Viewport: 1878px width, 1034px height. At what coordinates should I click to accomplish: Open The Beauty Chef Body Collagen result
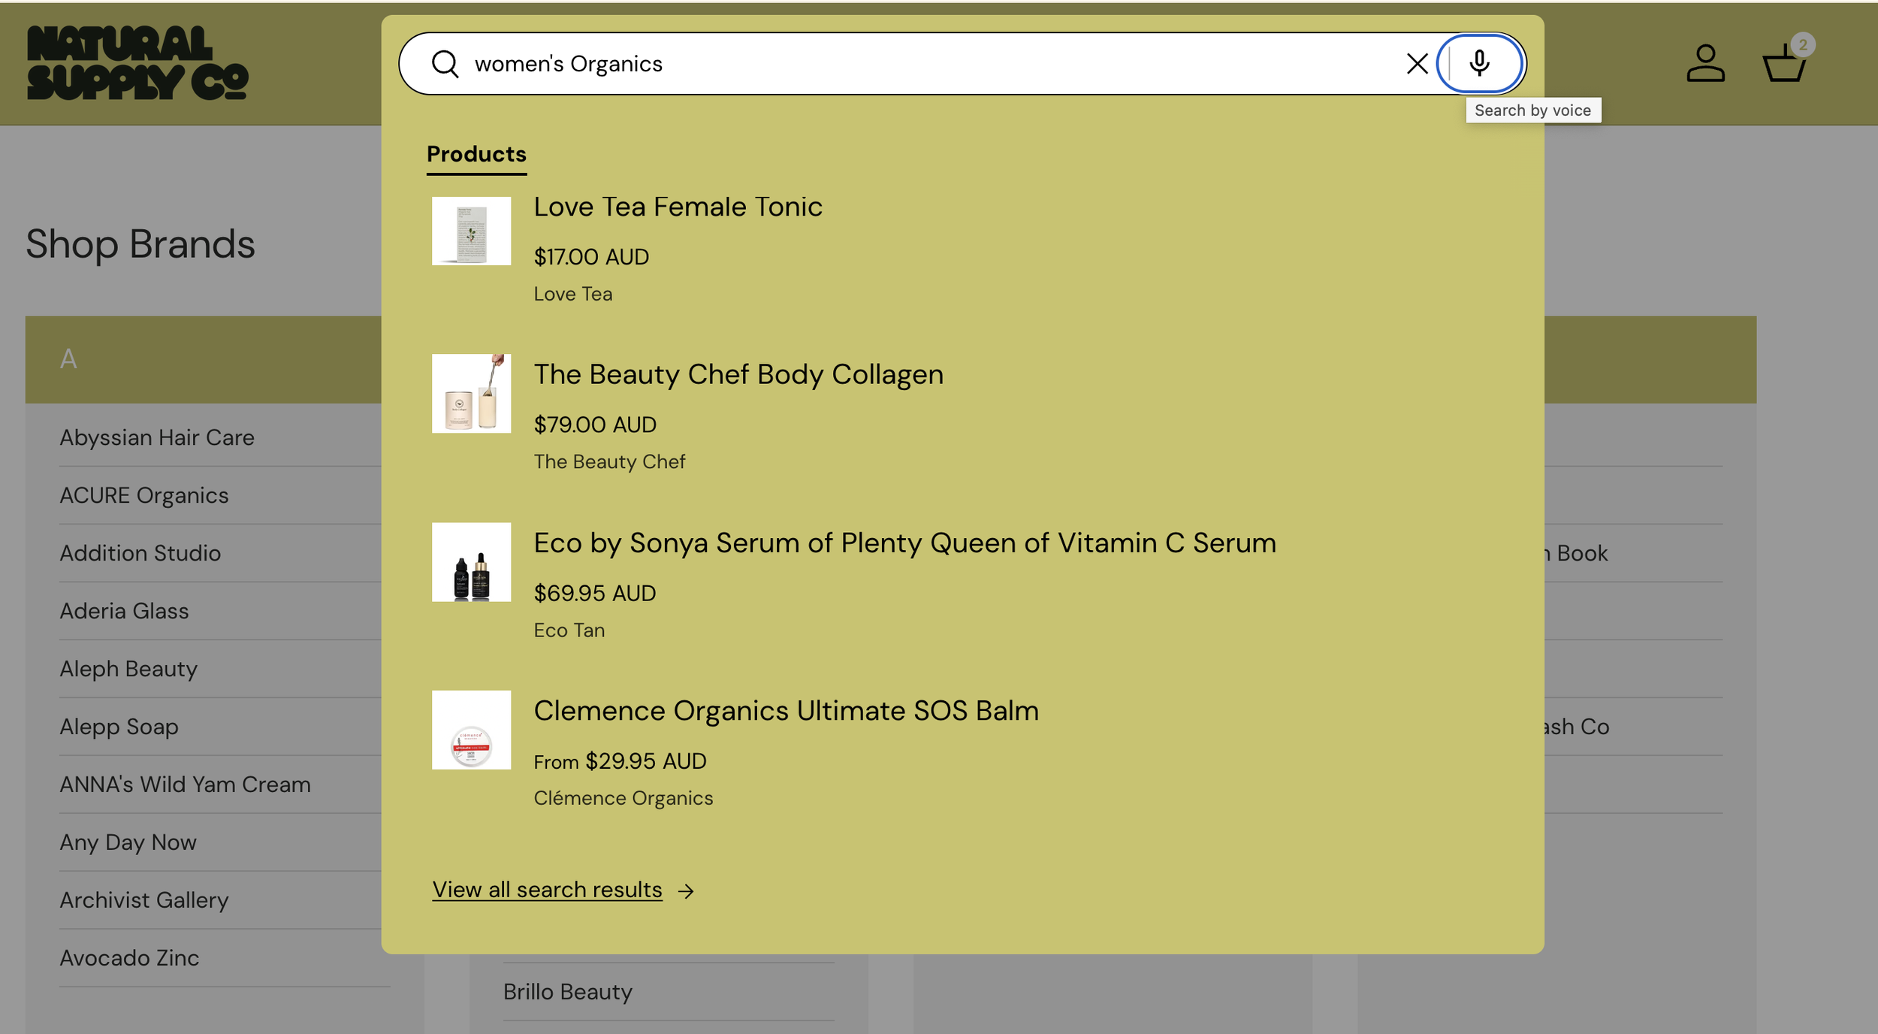pos(738,374)
